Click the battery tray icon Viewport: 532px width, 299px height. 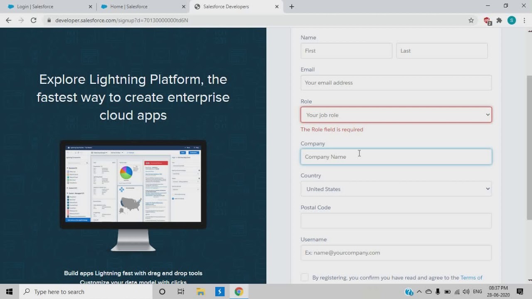(448, 292)
